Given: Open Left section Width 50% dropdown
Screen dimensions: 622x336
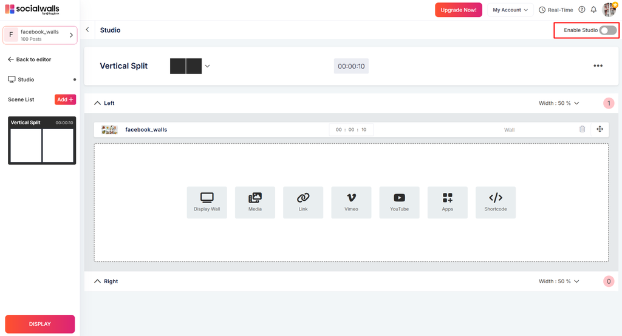Looking at the screenshot, I should tap(559, 103).
